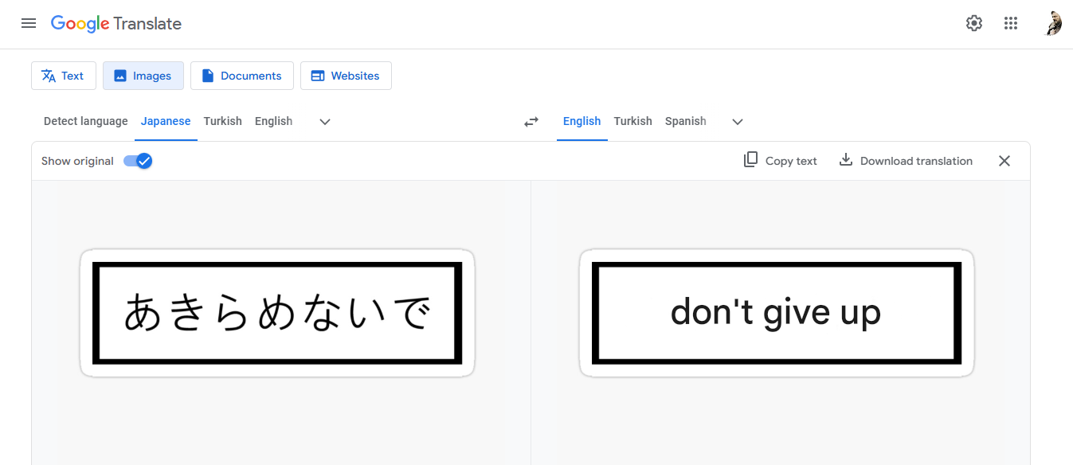Toggle the Show original switch
Viewport: 1073px width, 465px height.
pyautogui.click(x=137, y=160)
